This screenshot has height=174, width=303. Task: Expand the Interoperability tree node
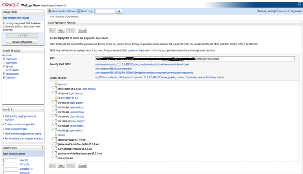pos(4,74)
